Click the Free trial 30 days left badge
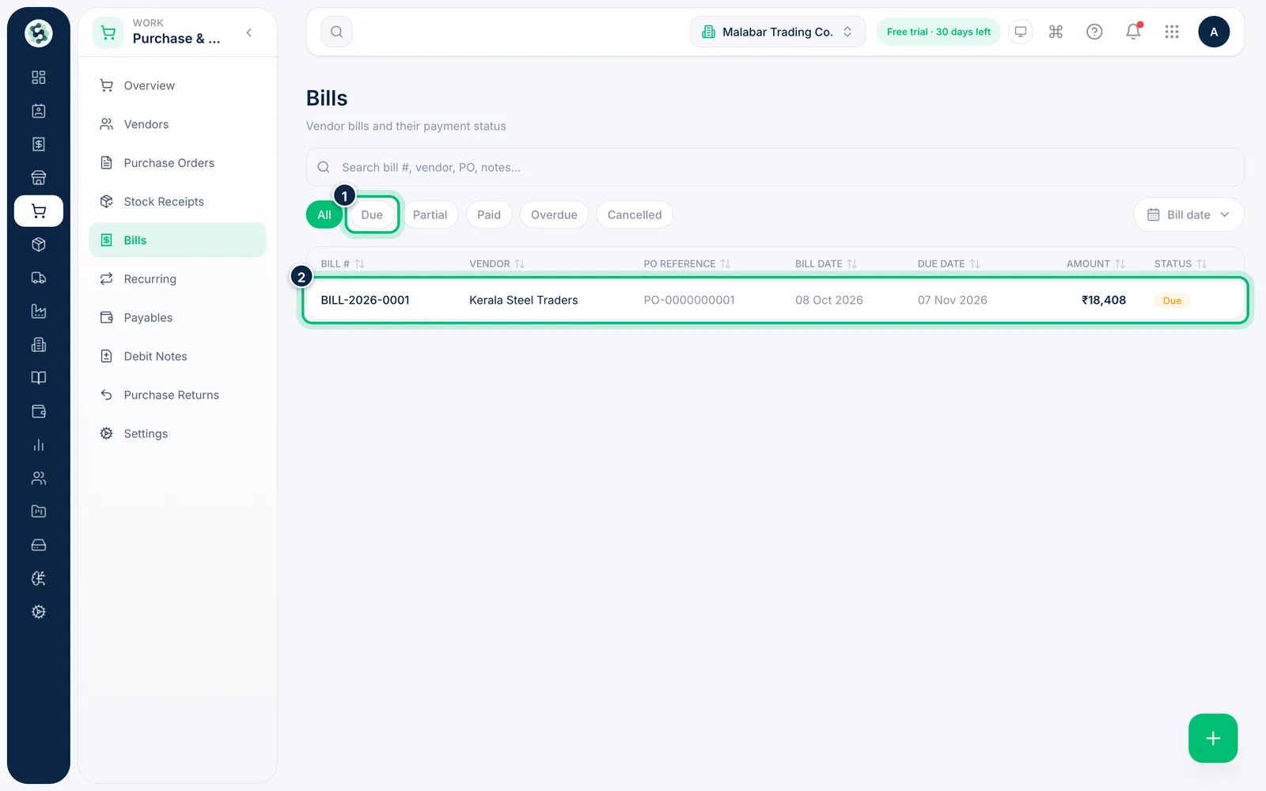 (x=938, y=32)
